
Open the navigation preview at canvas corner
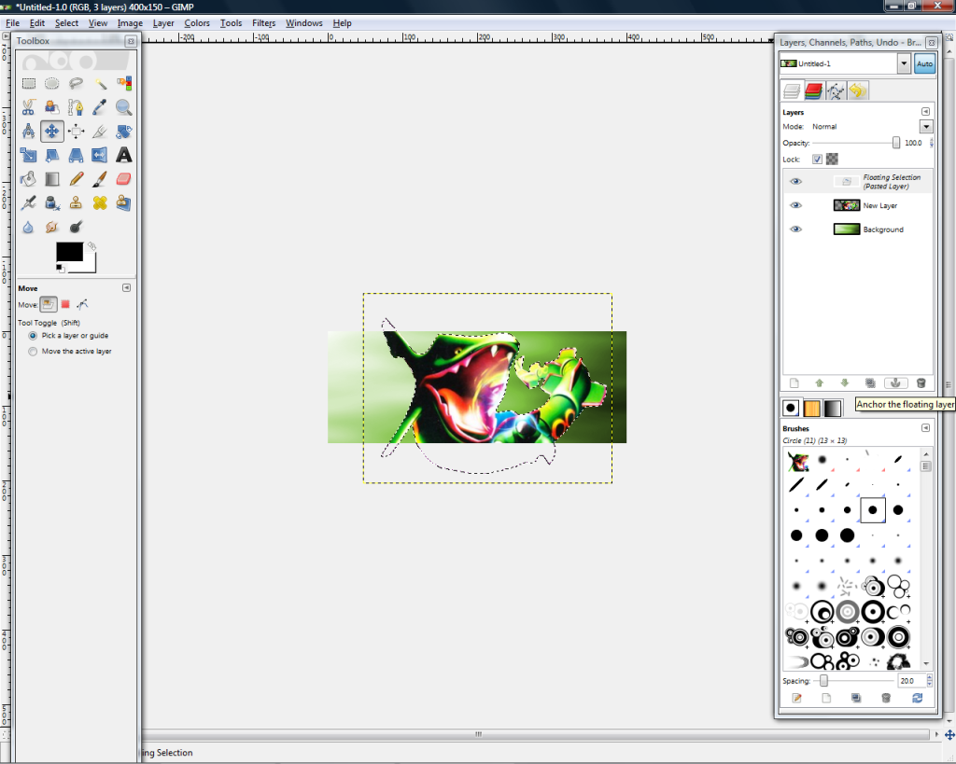click(949, 735)
